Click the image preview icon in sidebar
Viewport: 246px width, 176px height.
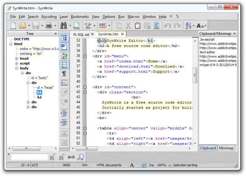64,83
